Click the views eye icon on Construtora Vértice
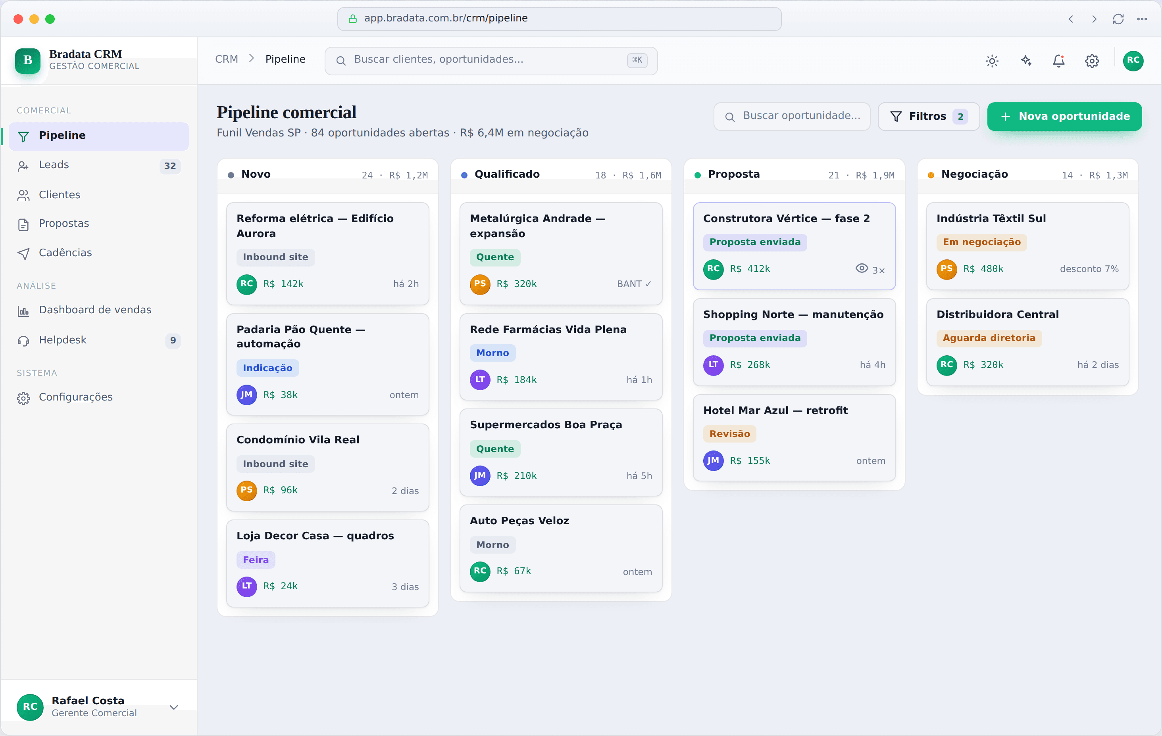The width and height of the screenshot is (1162, 736). [861, 268]
